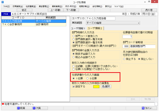Click the ユーザID input field
159x111 pixels.
coord(101,18)
